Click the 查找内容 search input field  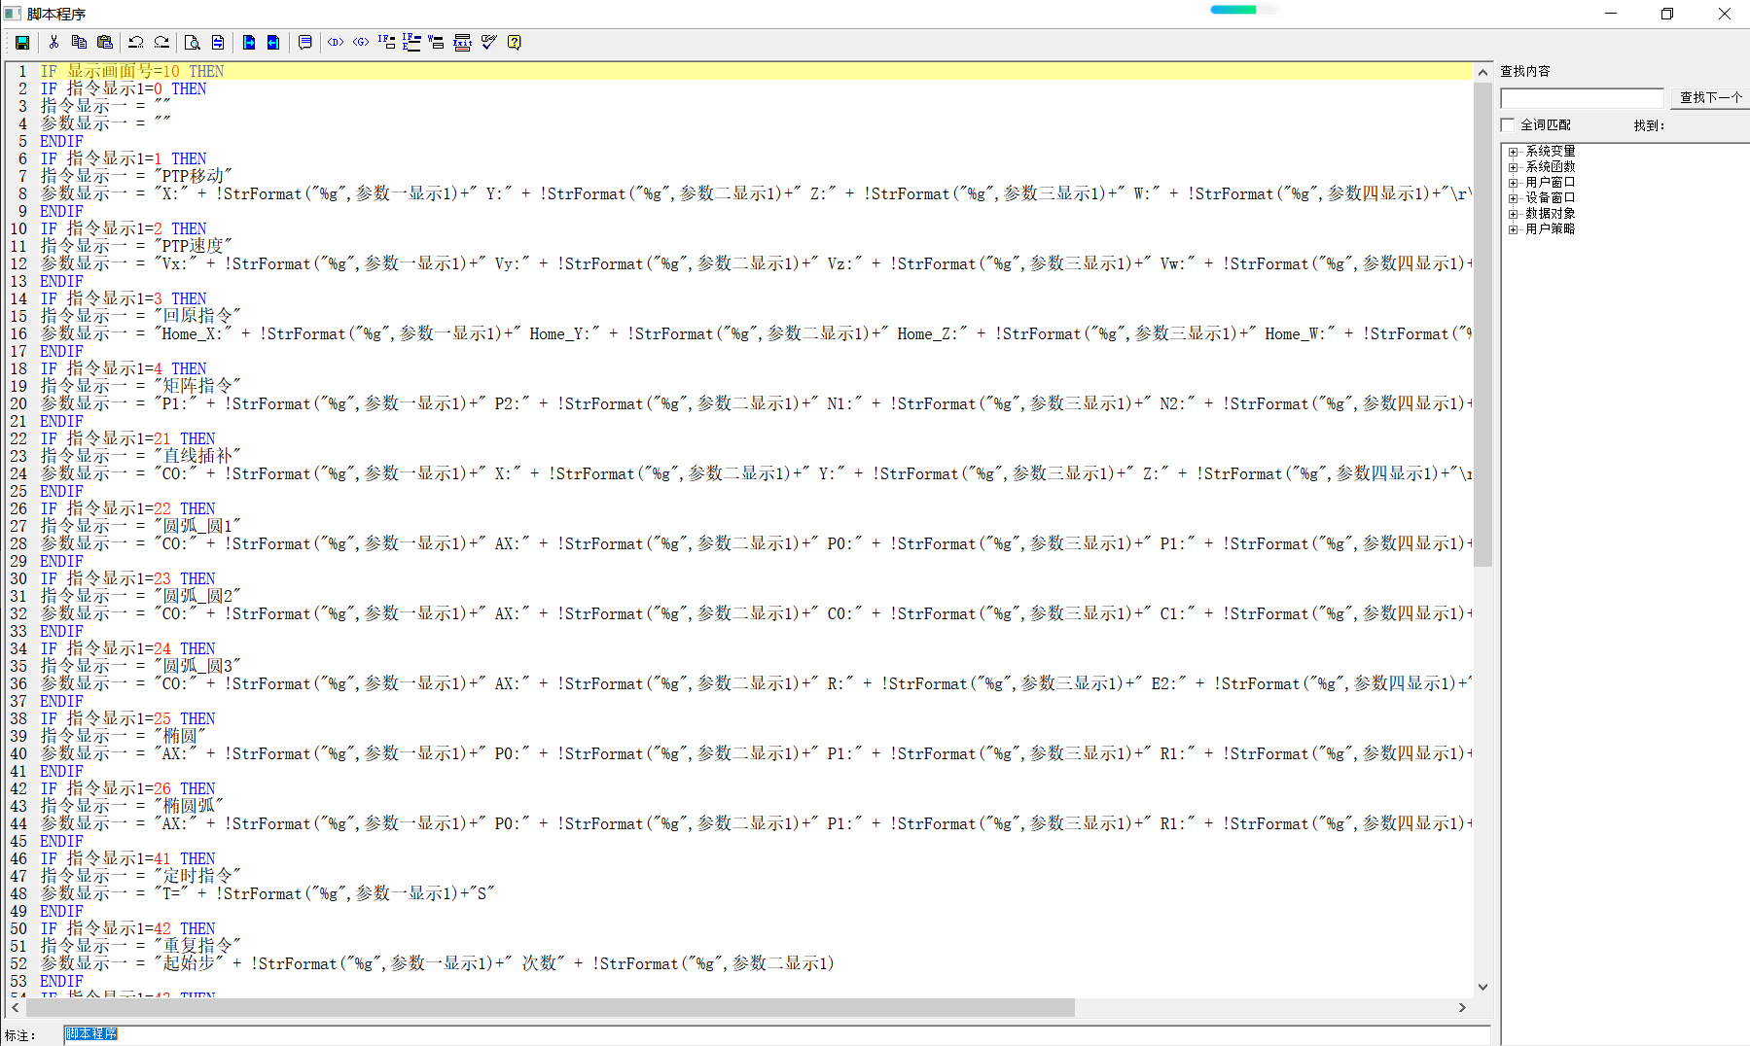[1582, 98]
